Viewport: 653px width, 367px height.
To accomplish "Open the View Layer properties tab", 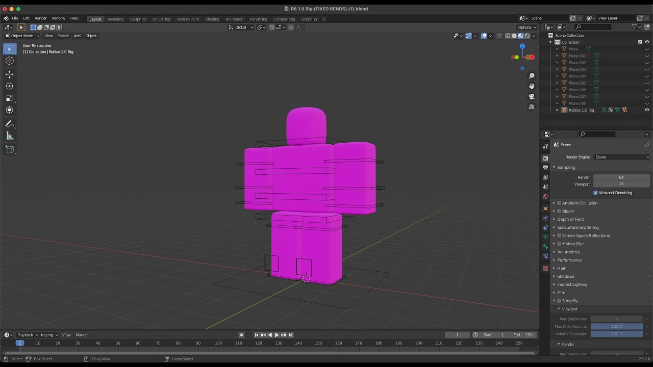I will (545, 177).
